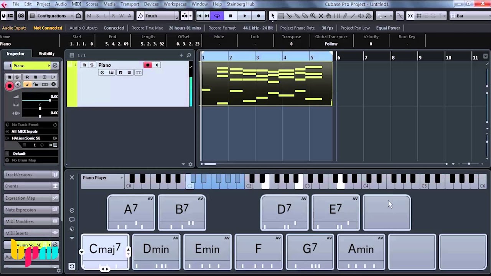The image size is (491, 276).
Task: Toggle the Inspector Record Enable red button
Action: (10, 85)
